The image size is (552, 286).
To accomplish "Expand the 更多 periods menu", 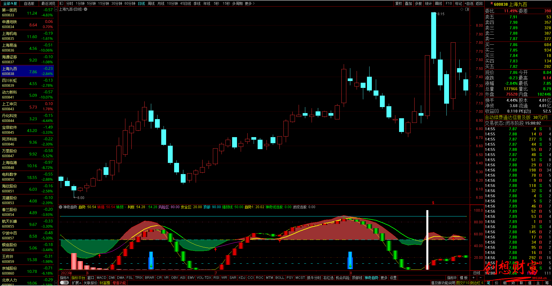I will (x=250, y=3).
